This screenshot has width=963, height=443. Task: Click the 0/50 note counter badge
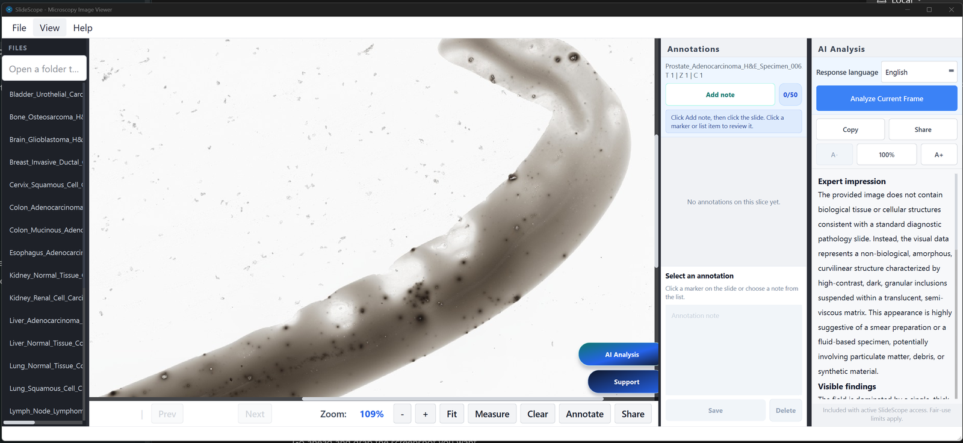click(790, 94)
